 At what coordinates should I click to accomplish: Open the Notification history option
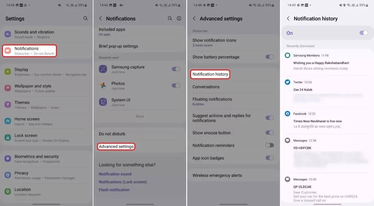[210, 74]
